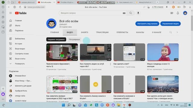Open Как изменить баннер канала thumbnail
The height and width of the screenshot is (108, 193).
(96, 84)
